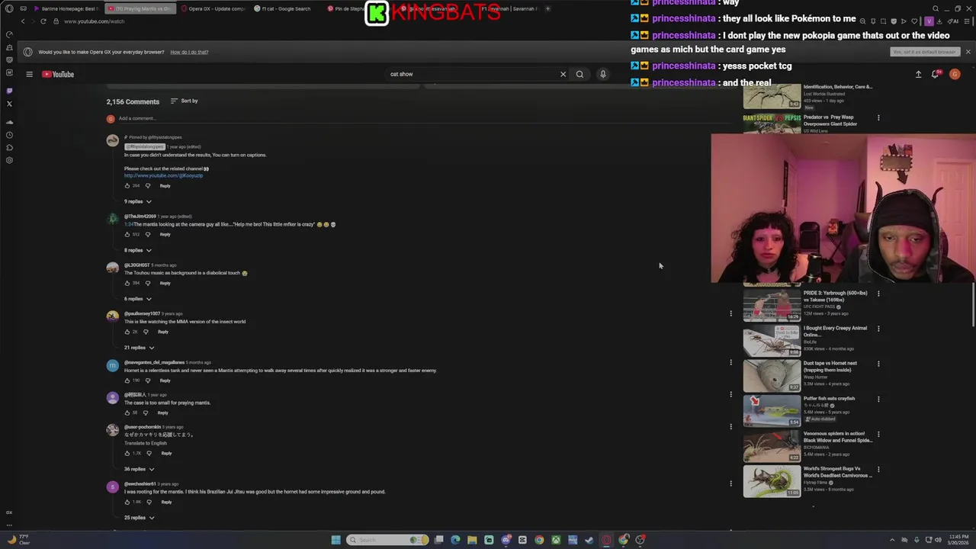Like L30GH05T's Touhou music comment
Image resolution: width=976 pixels, height=549 pixels.
[127, 284]
